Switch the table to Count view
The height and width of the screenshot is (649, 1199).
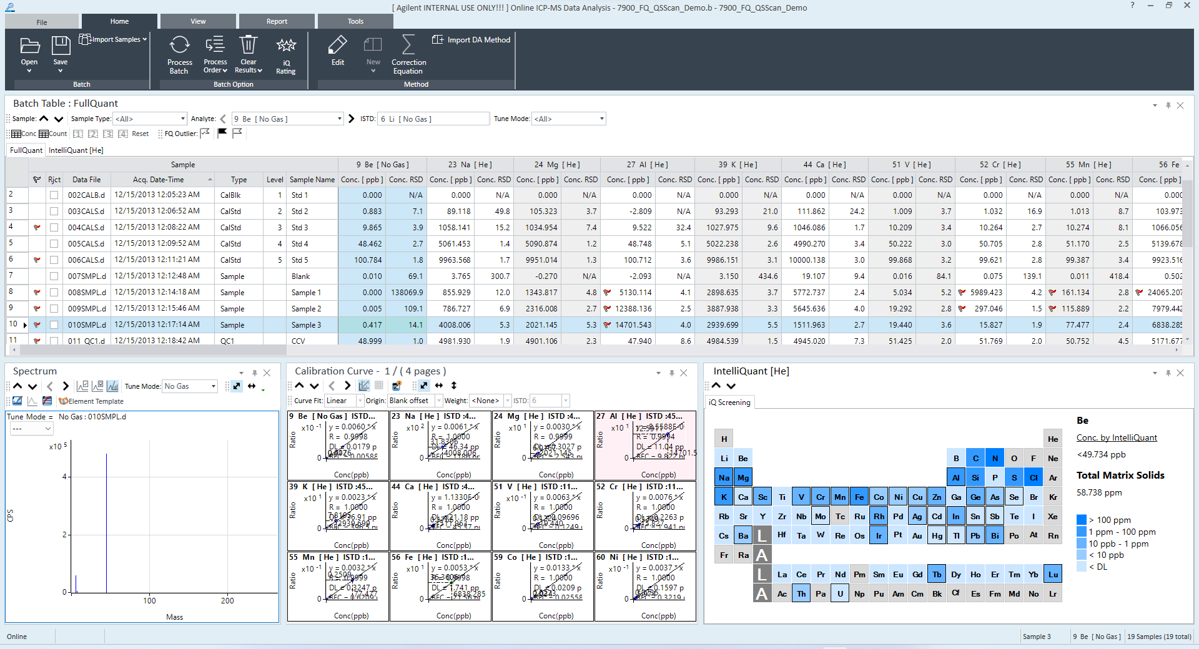(53, 134)
